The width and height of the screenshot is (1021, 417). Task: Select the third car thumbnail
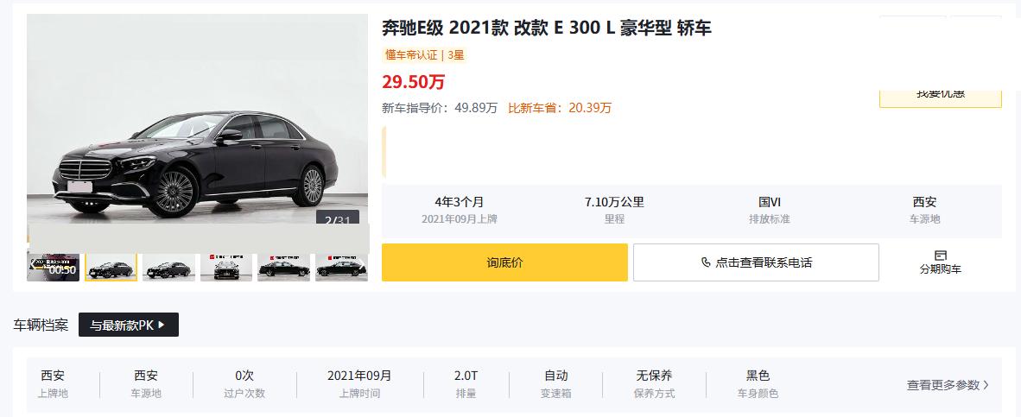(168, 268)
